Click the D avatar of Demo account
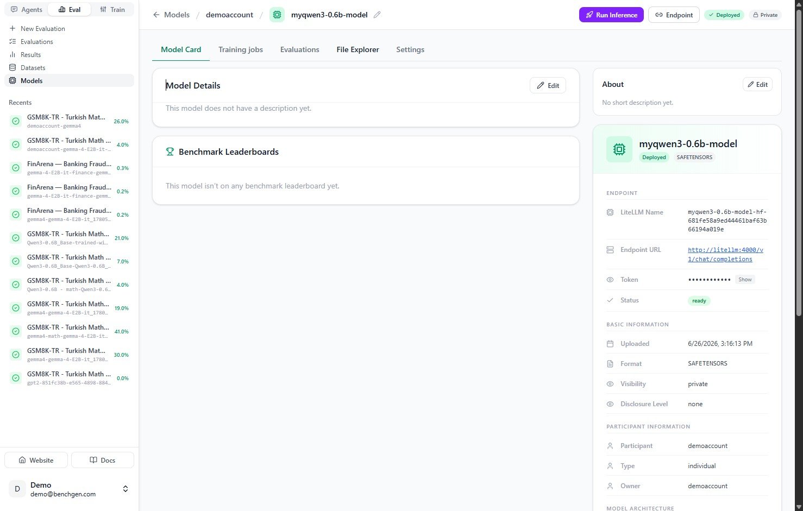The image size is (803, 511). pos(17,489)
